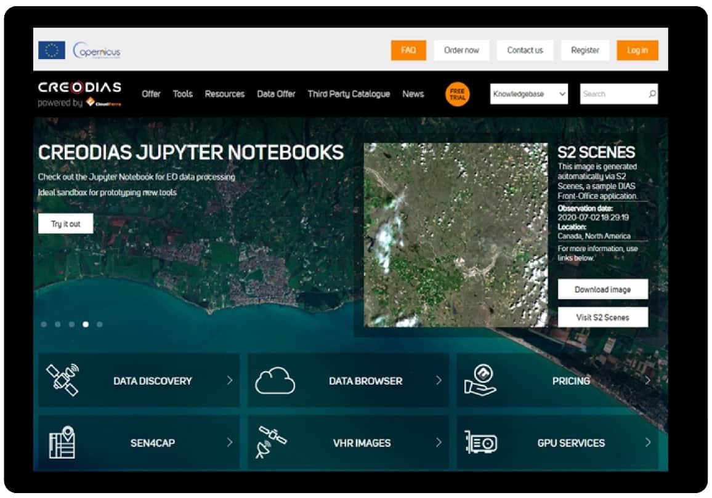This screenshot has height=498, width=712.
Task: Click the DATA DISCOVERY tile label
Action: tap(153, 381)
